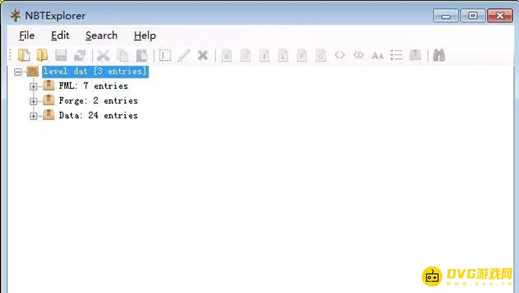
Task: Click the Open File toolbar icon
Action: pos(25,55)
